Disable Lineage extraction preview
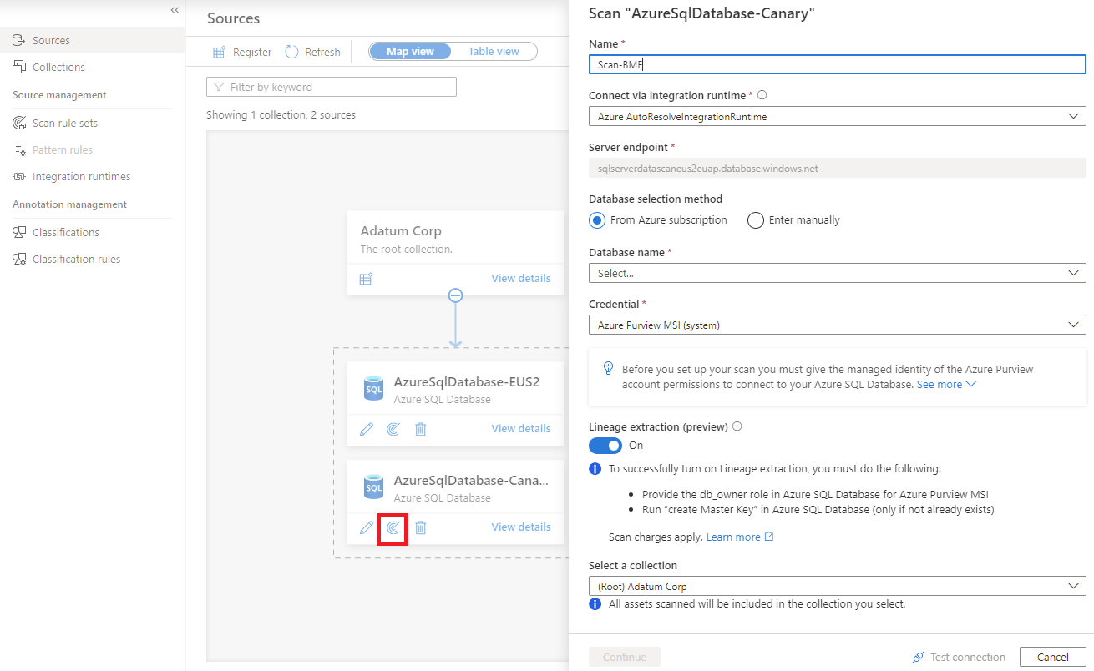Viewport: 1094px width, 671px height. click(x=605, y=445)
